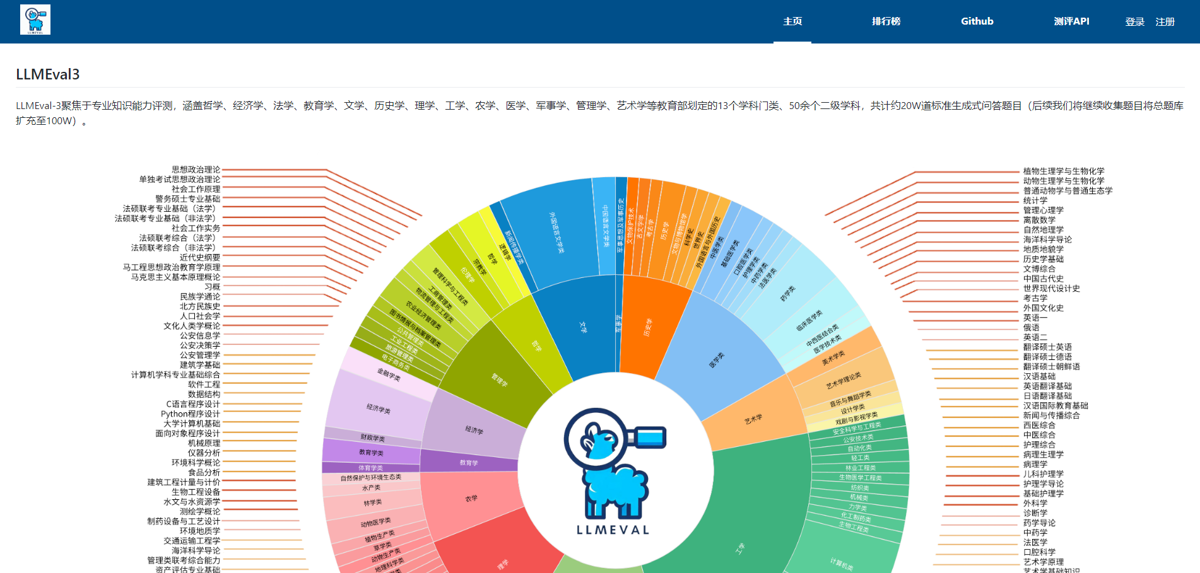Go to the 排行榜 leaderboard page
The image size is (1200, 573).
point(886,21)
